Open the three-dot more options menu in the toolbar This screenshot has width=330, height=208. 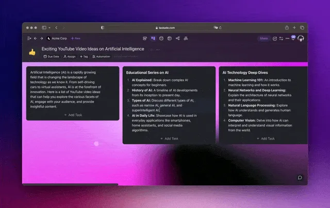[x=287, y=39]
